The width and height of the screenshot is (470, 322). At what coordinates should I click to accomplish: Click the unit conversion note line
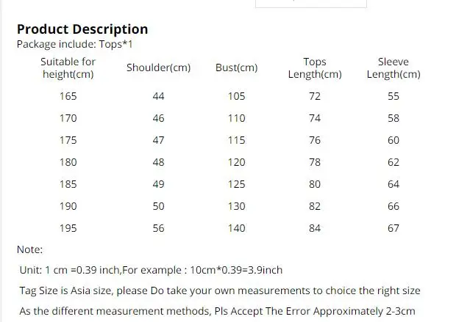pyautogui.click(x=151, y=270)
